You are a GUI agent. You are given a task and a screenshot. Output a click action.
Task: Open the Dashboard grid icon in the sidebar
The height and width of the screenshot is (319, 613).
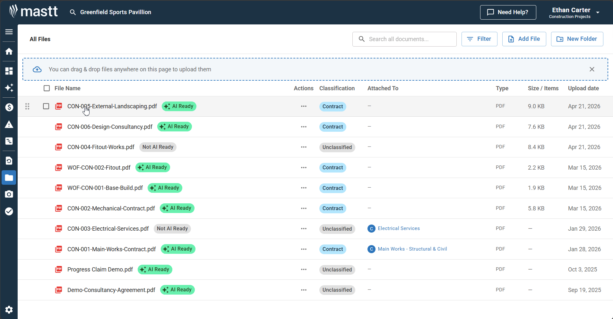click(x=9, y=71)
